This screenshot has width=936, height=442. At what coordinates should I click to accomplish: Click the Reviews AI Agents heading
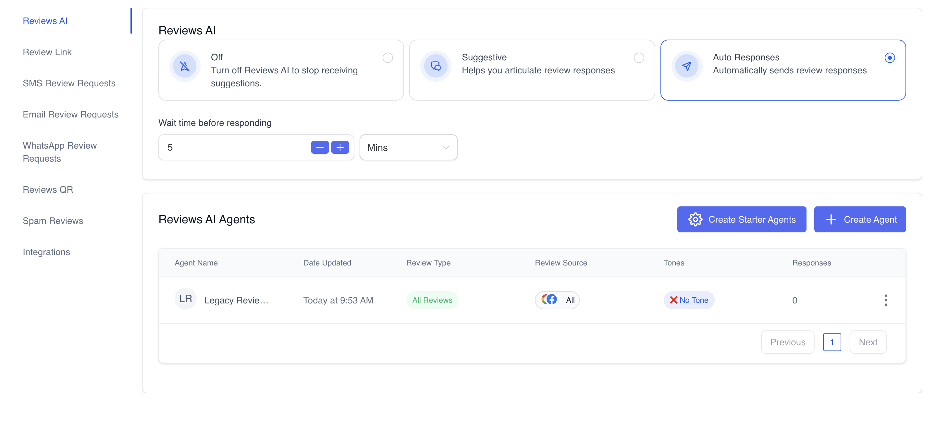click(207, 220)
